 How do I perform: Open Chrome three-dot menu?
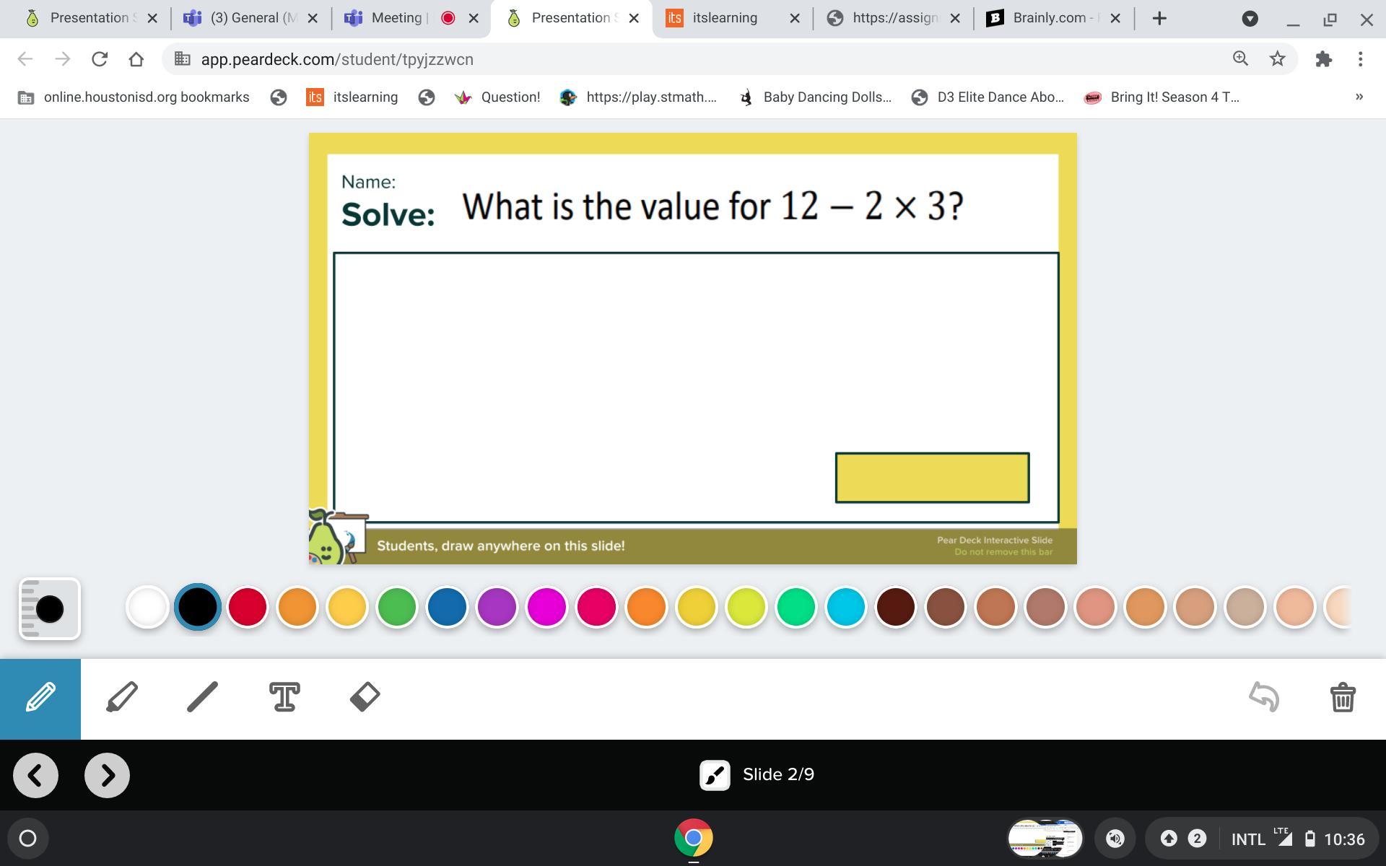(1360, 59)
